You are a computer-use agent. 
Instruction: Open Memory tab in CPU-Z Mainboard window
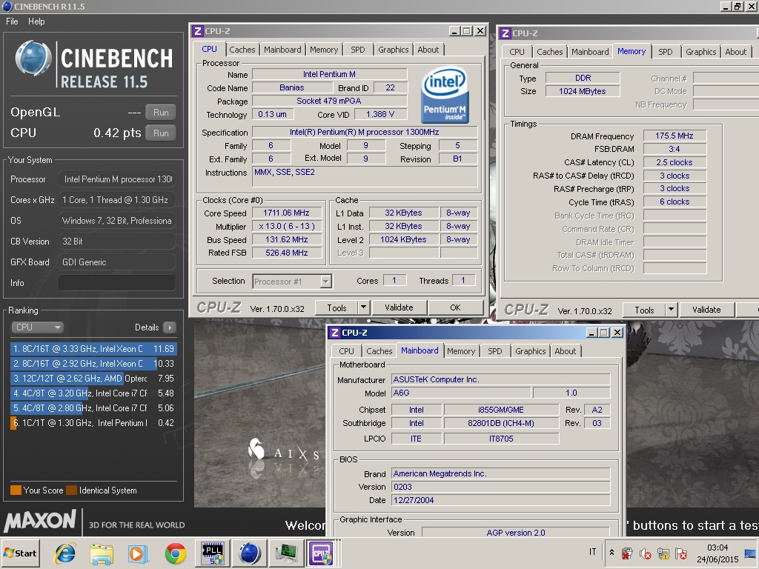pos(461,351)
